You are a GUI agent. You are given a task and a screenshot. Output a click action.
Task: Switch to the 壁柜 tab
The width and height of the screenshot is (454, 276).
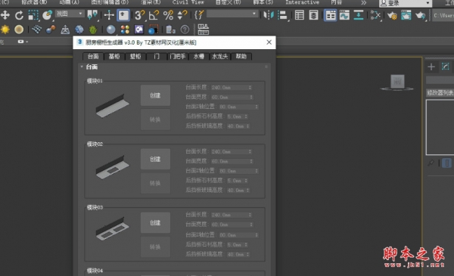click(135, 57)
